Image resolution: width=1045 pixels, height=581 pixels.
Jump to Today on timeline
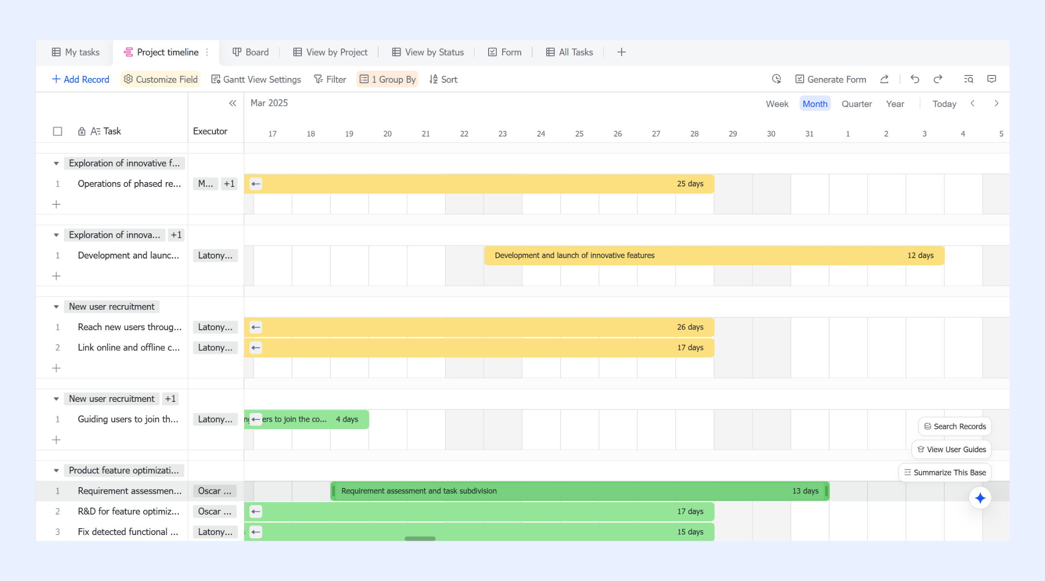click(x=944, y=104)
